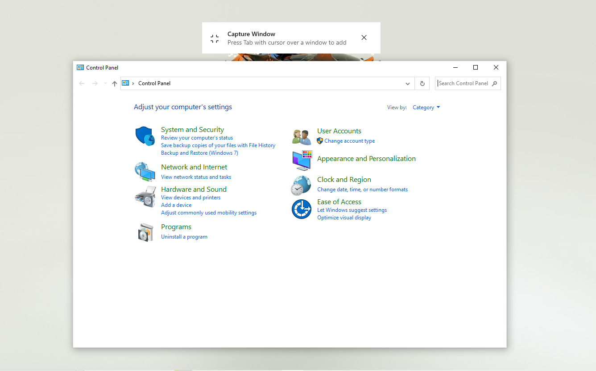Screen dimensions: 596x371
Task: Click the Hardware and Sound printer icon
Action: (x=145, y=196)
